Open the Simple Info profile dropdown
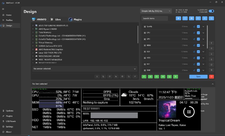225x136 pixels. point(156,11)
